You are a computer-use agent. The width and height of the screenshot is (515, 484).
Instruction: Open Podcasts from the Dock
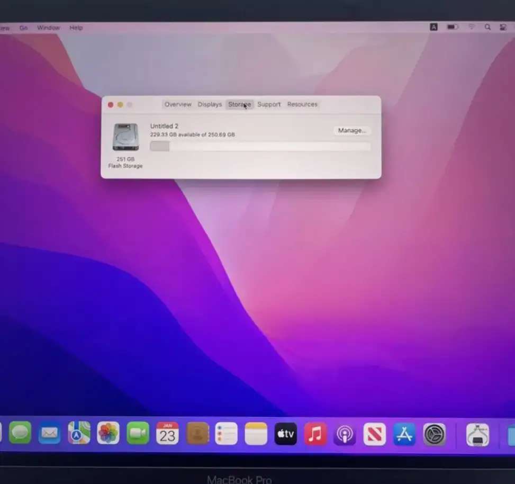[345, 434]
